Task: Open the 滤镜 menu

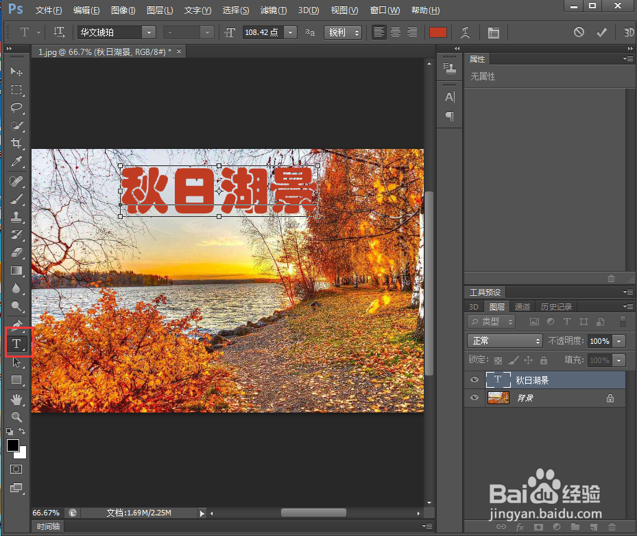Action: [273, 10]
